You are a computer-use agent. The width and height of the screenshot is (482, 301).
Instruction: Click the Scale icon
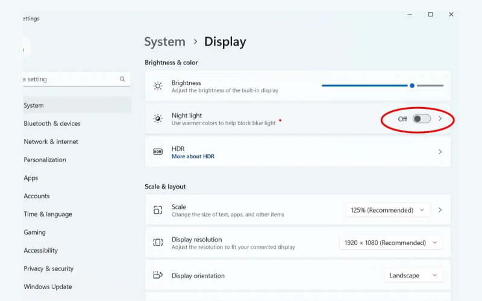point(158,210)
